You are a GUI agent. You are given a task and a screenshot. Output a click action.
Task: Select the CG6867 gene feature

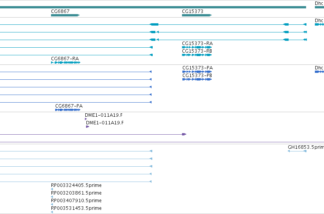pos(65,15)
